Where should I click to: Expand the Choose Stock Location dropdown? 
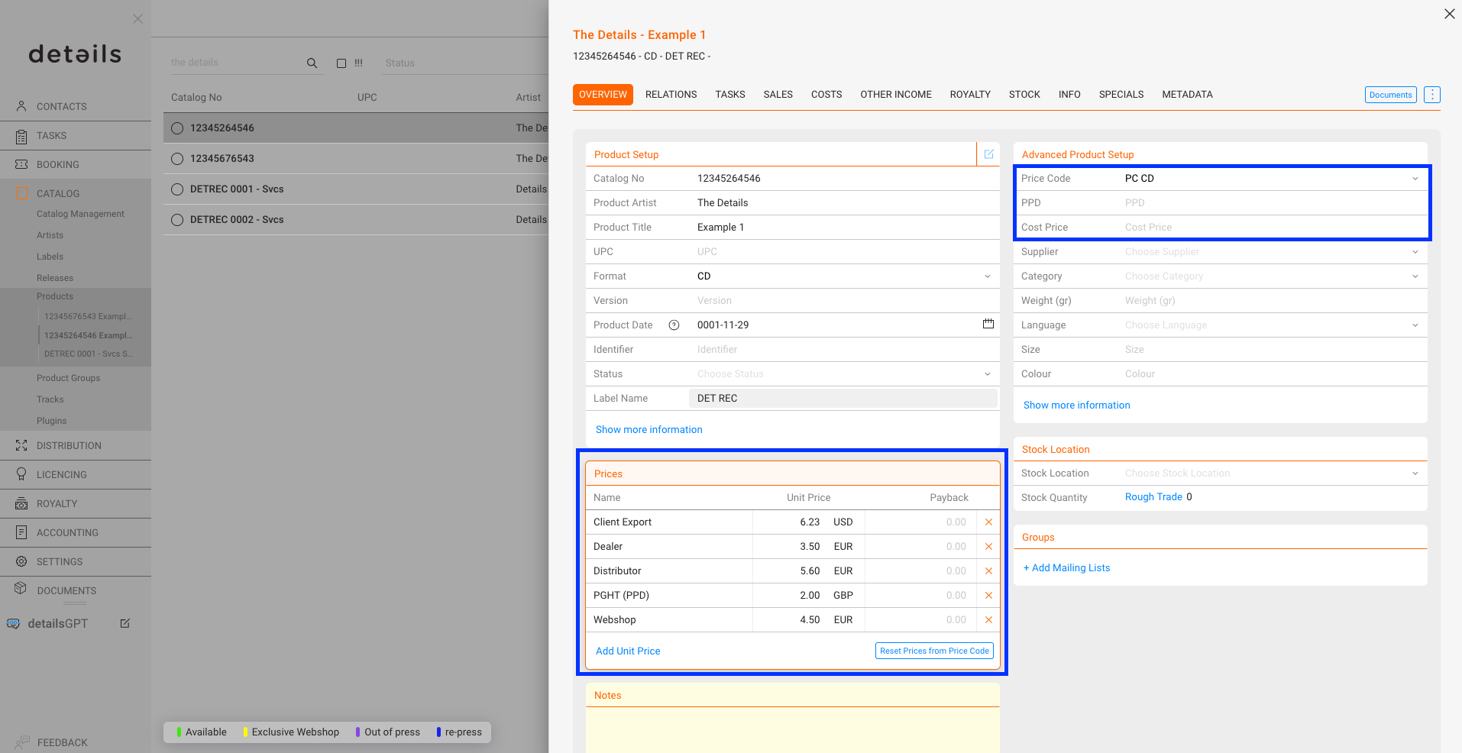[x=1272, y=473]
